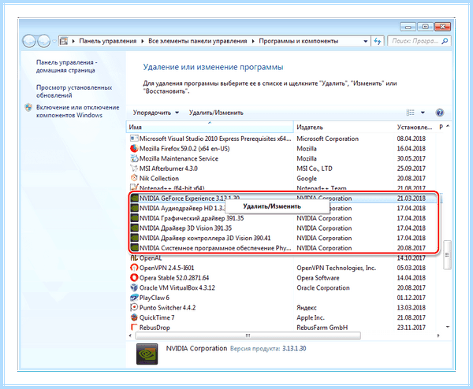This screenshot has width=473, height=389.
Task: Click the Nik Collection icon
Action: point(134,178)
